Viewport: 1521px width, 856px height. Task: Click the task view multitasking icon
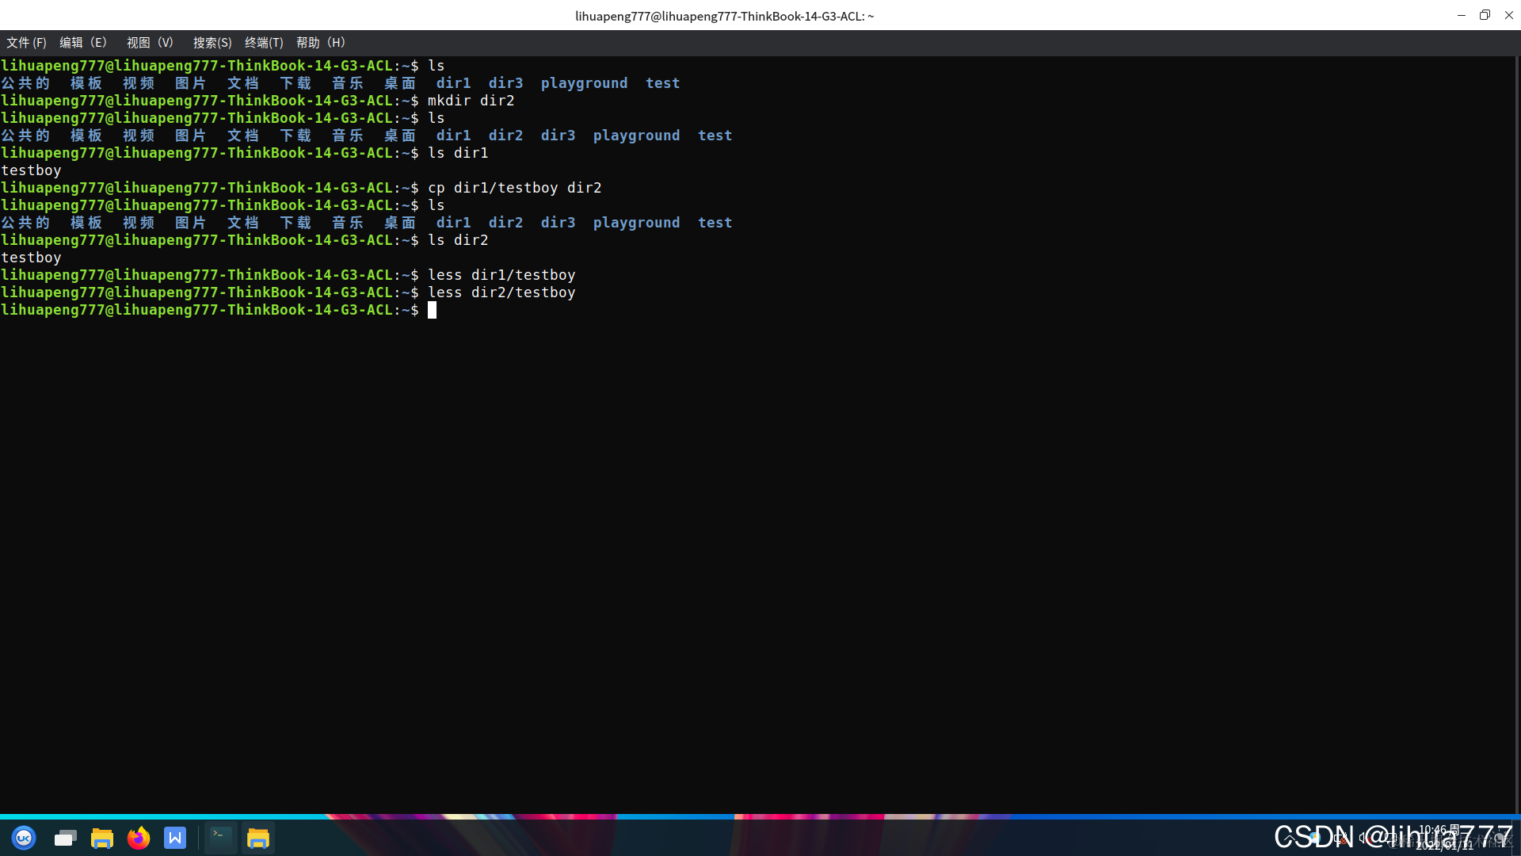pyautogui.click(x=65, y=838)
